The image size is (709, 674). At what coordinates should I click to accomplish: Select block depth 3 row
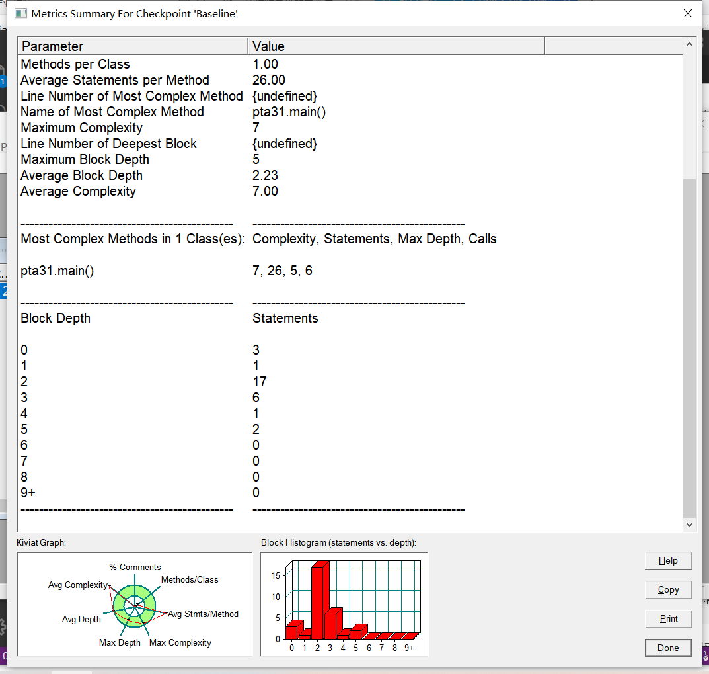tap(350, 398)
